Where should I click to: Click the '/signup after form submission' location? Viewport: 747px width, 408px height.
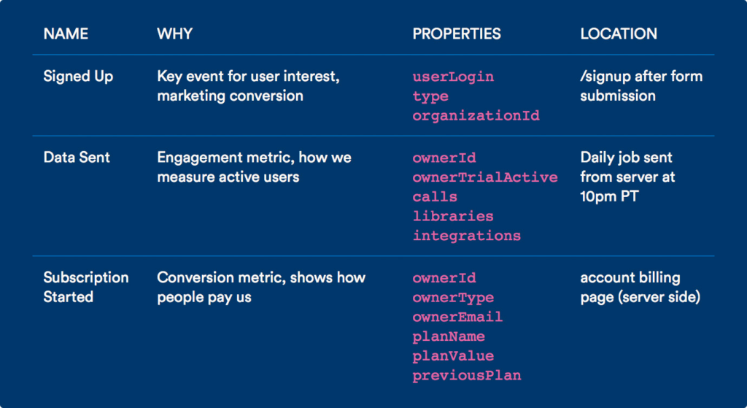click(641, 86)
